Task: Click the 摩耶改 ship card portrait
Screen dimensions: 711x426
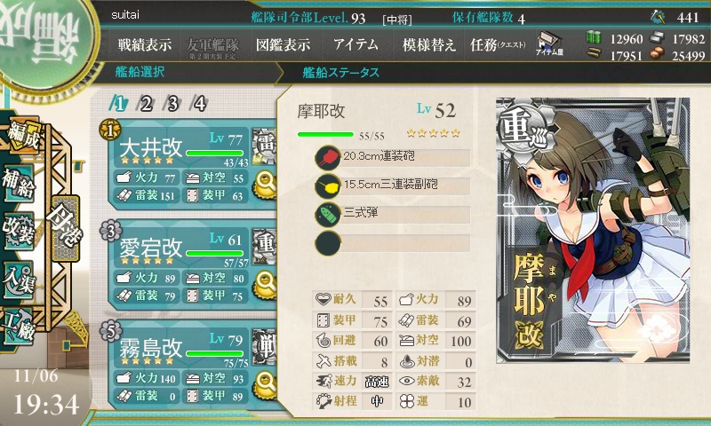Action: (x=593, y=231)
